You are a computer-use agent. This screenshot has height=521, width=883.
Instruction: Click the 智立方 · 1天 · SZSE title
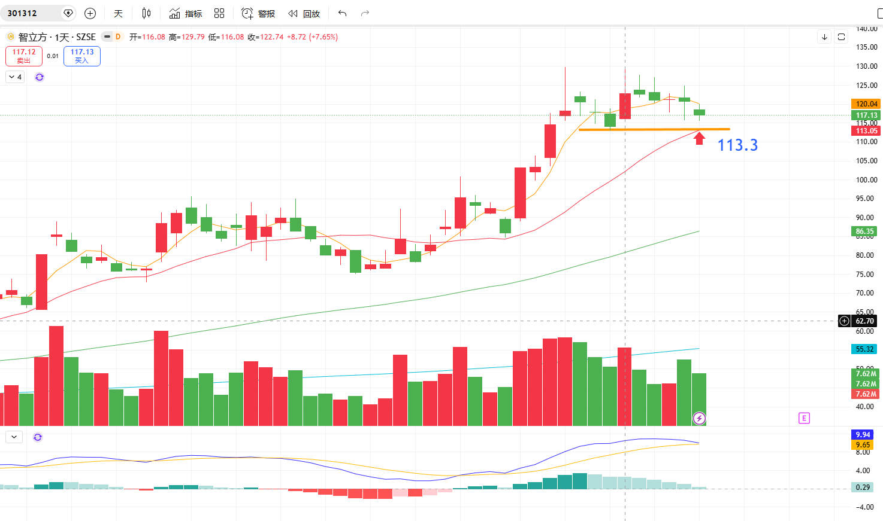coord(57,37)
